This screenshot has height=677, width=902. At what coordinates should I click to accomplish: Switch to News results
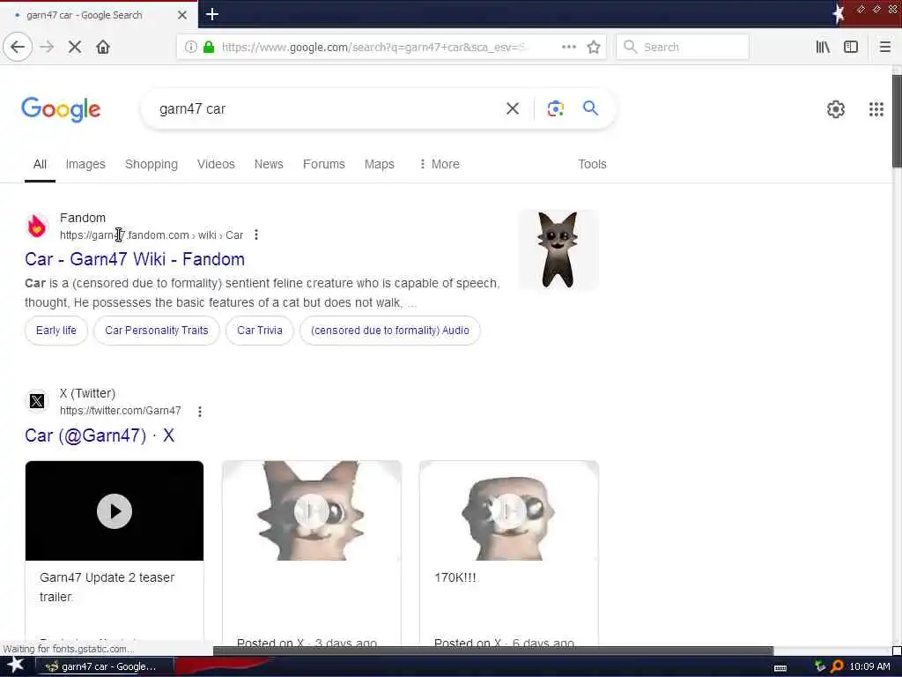[x=269, y=164]
